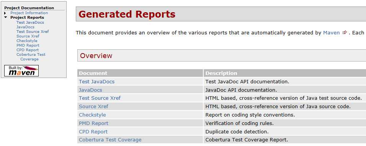Screen dimensions: 366x146
Task: Collapse the Project Reports arrow
Action: 6,18
